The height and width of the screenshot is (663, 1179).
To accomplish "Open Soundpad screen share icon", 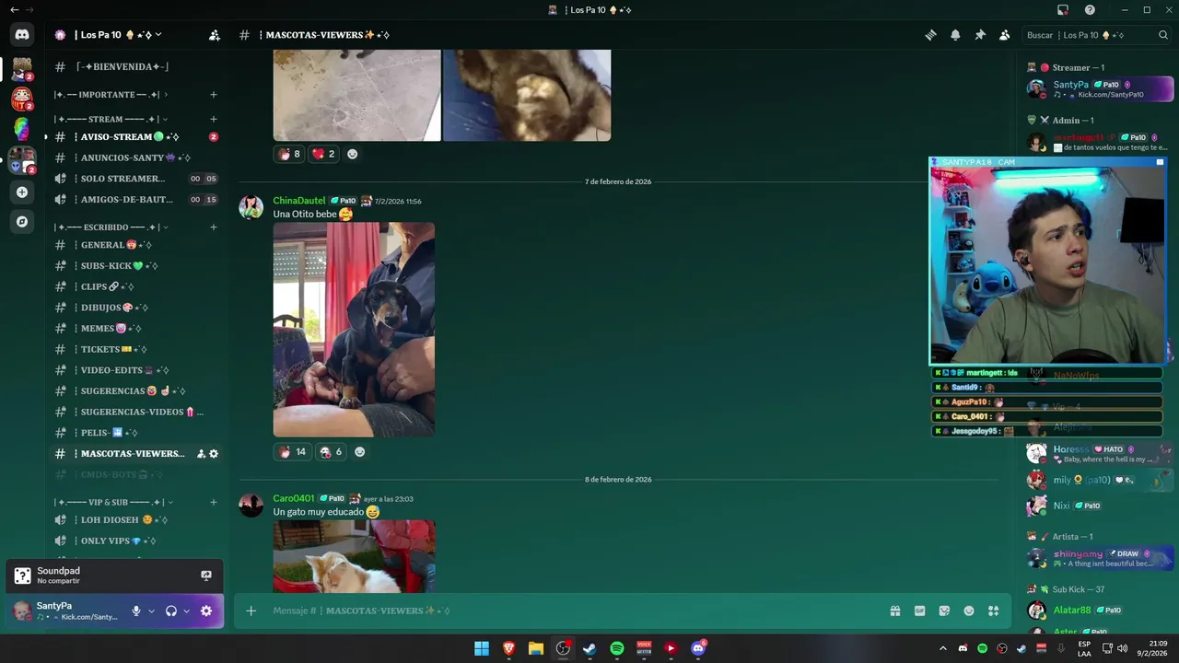I will (206, 576).
